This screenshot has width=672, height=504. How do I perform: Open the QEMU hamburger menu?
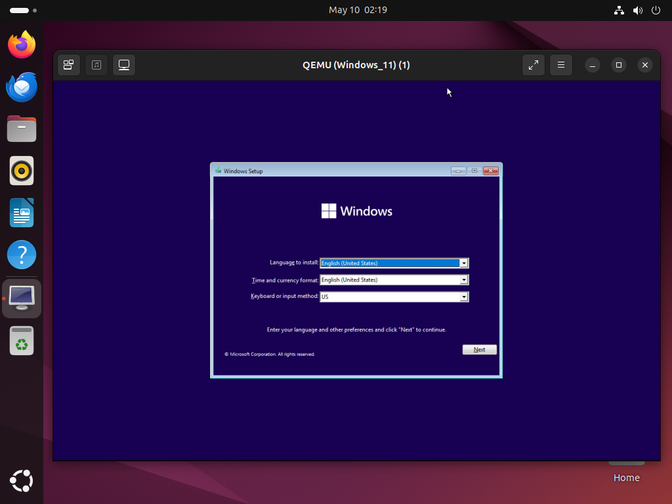(561, 65)
